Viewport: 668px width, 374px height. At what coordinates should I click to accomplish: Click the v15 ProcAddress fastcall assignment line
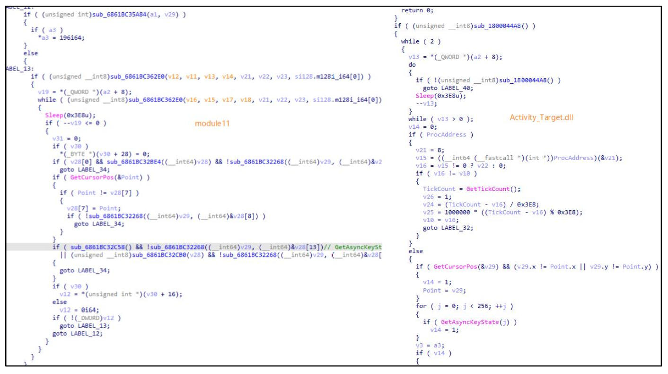pos(519,158)
